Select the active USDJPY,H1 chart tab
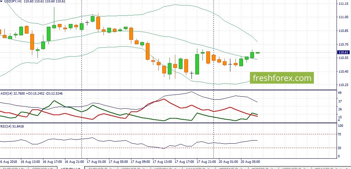The width and height of the screenshot is (351, 169). 71,168
